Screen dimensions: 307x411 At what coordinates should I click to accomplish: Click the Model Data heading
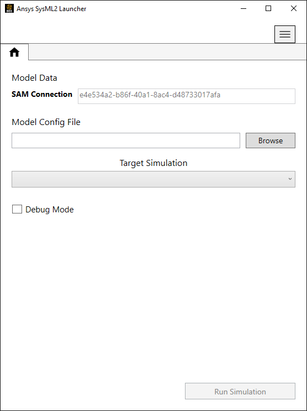(x=35, y=78)
